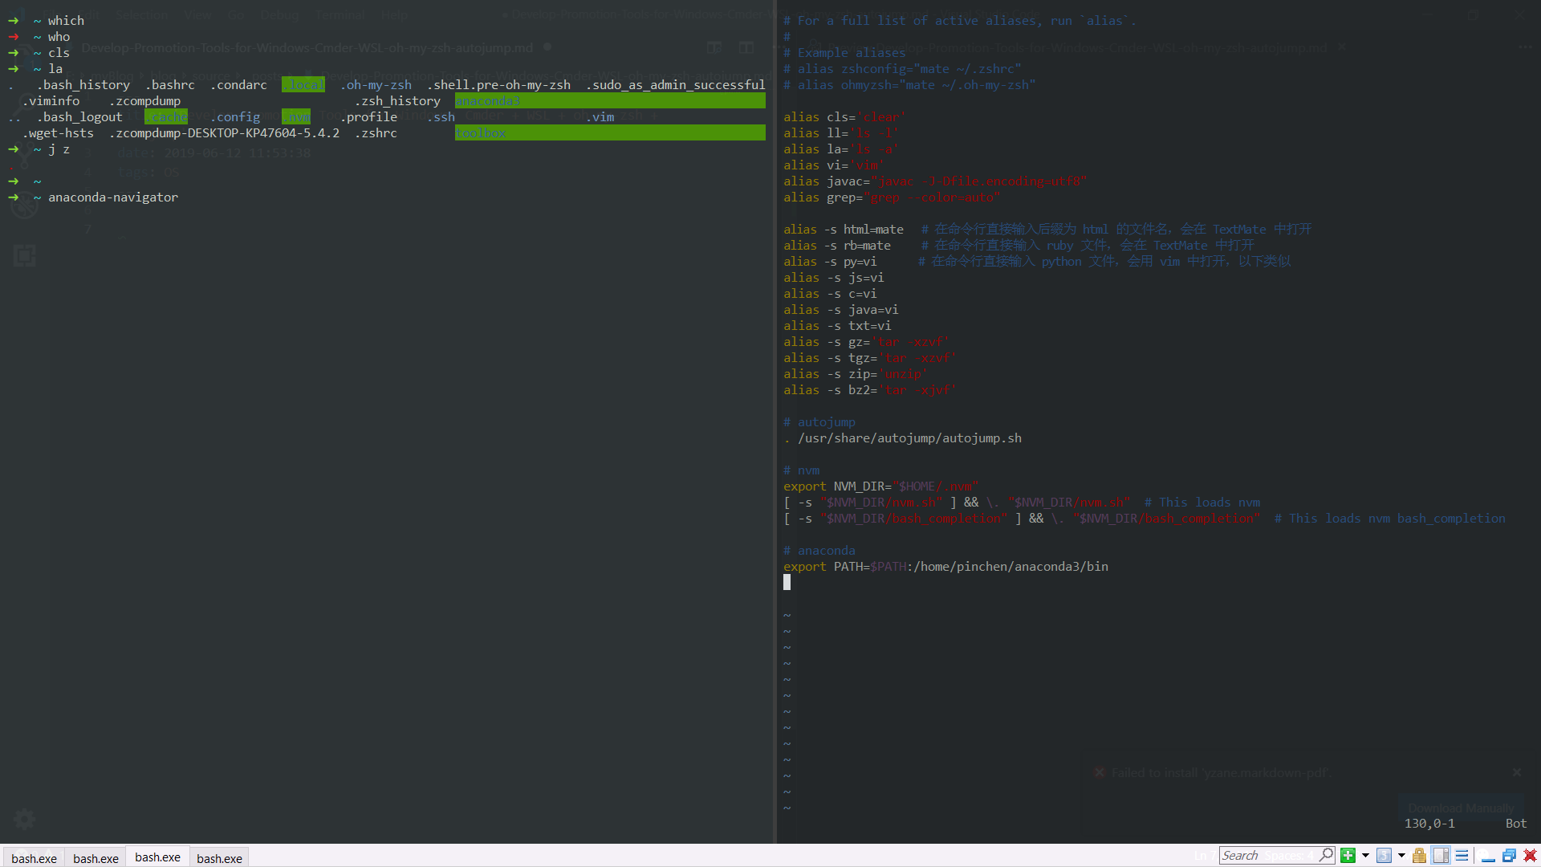Click the anaconda-navigator command link

[113, 197]
